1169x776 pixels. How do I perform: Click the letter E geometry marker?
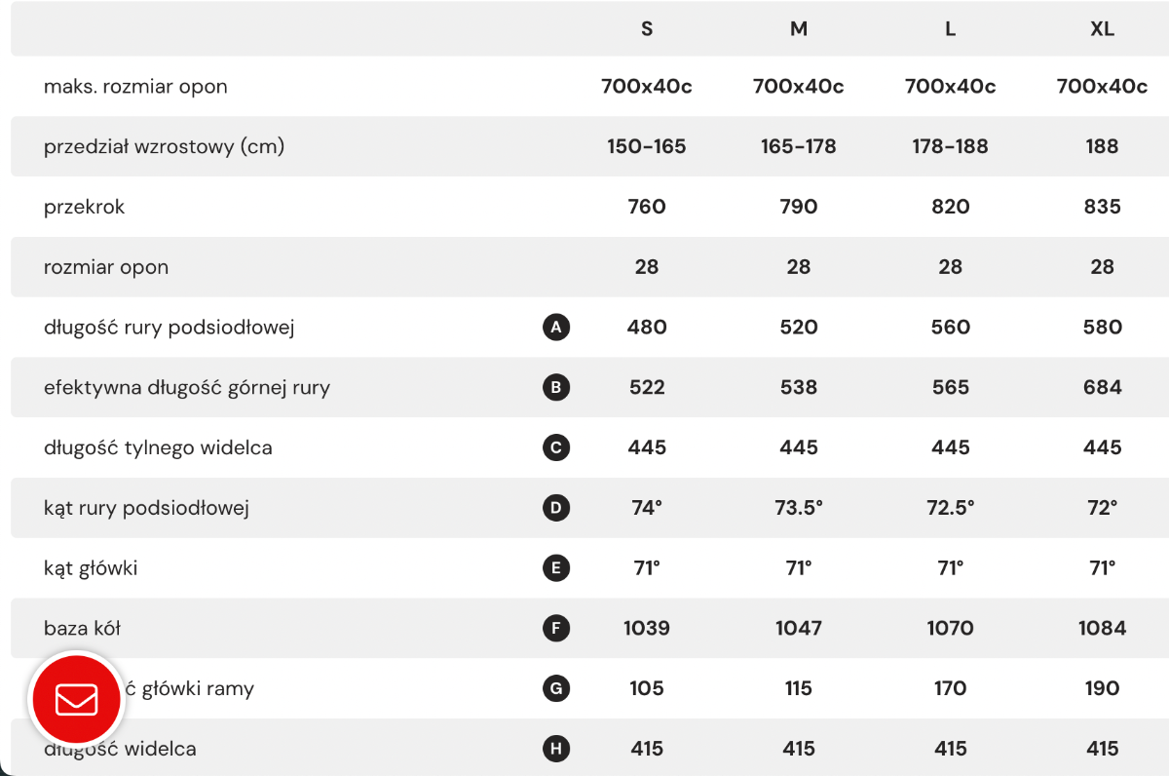coord(555,568)
